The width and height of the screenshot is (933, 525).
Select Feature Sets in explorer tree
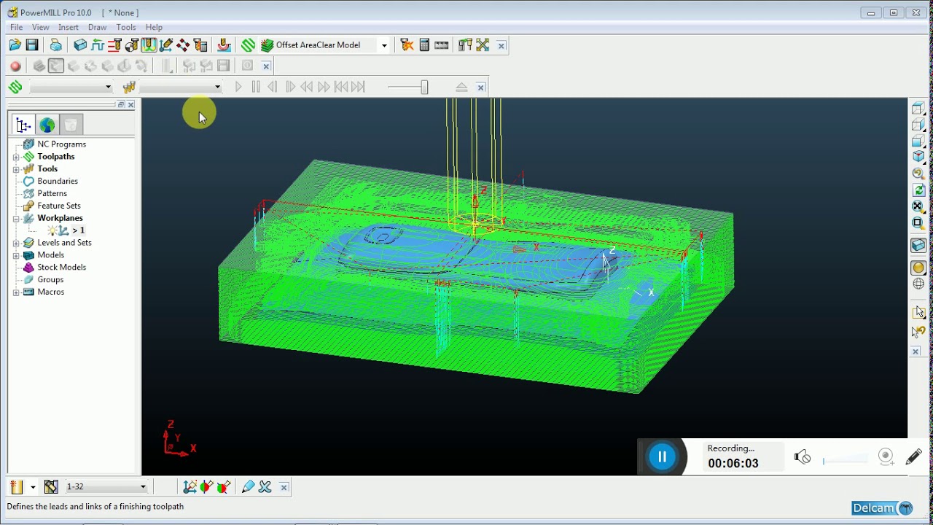coord(59,206)
